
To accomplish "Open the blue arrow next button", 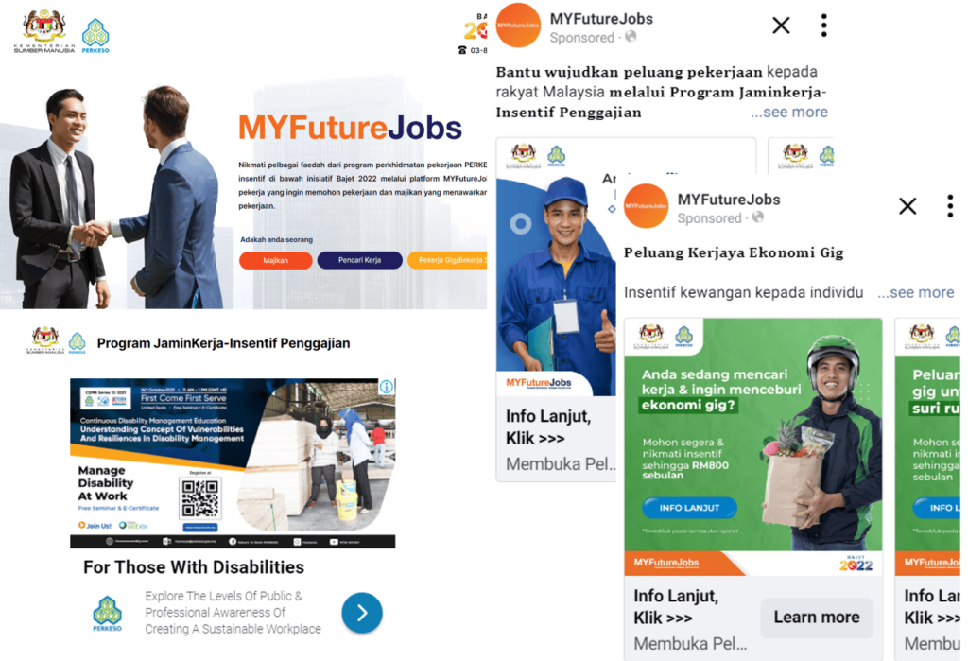I will click(362, 613).
